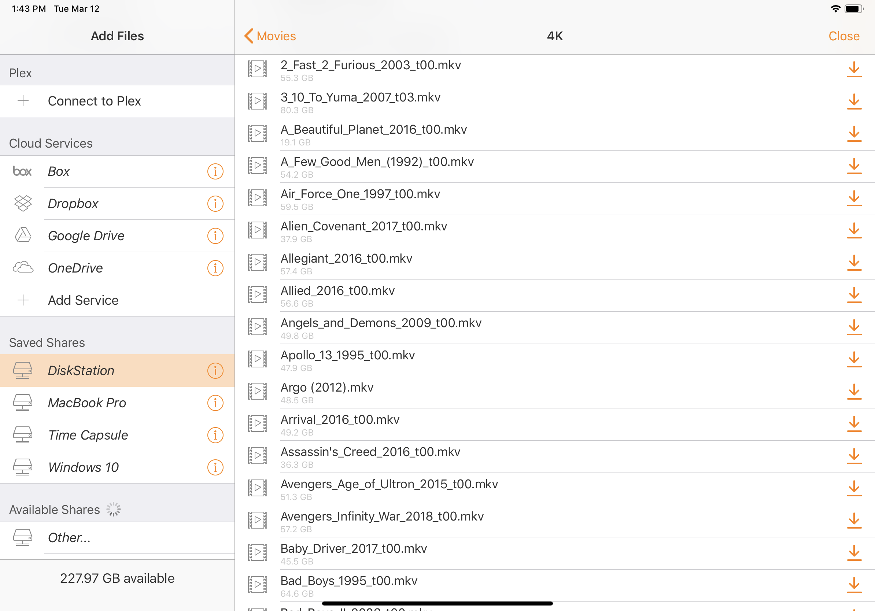The width and height of the screenshot is (875, 611).
Task: Download 2_Fast_2_Furious_2003_t00.mkv file
Action: pos(854,69)
